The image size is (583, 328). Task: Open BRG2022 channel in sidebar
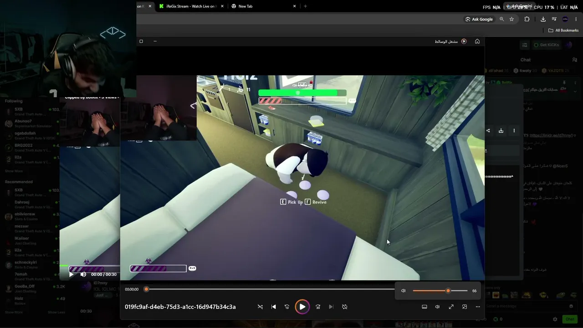32,148
